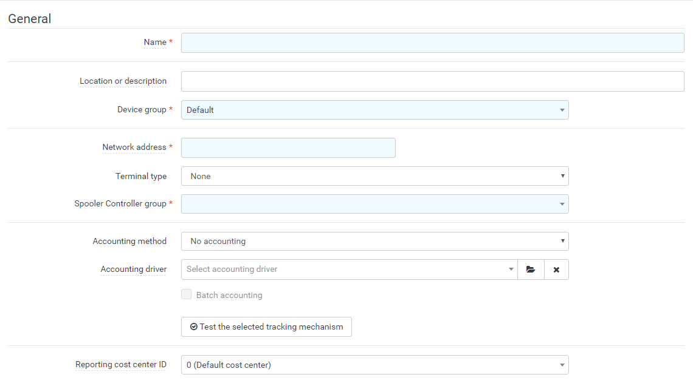Click the Spooler Controller group label

pos(120,204)
